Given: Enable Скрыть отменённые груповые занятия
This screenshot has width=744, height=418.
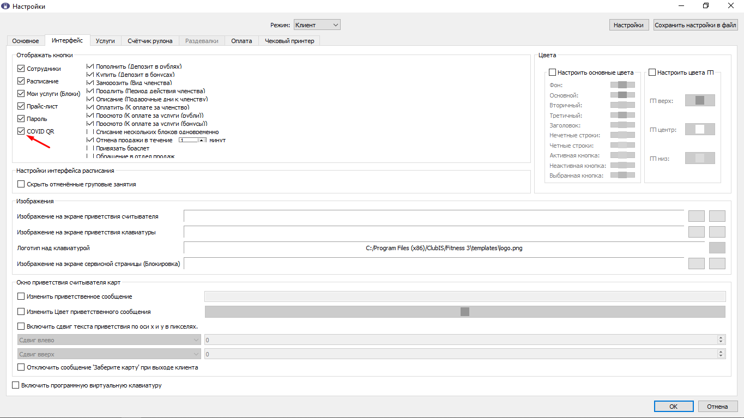Looking at the screenshot, I should [x=21, y=184].
